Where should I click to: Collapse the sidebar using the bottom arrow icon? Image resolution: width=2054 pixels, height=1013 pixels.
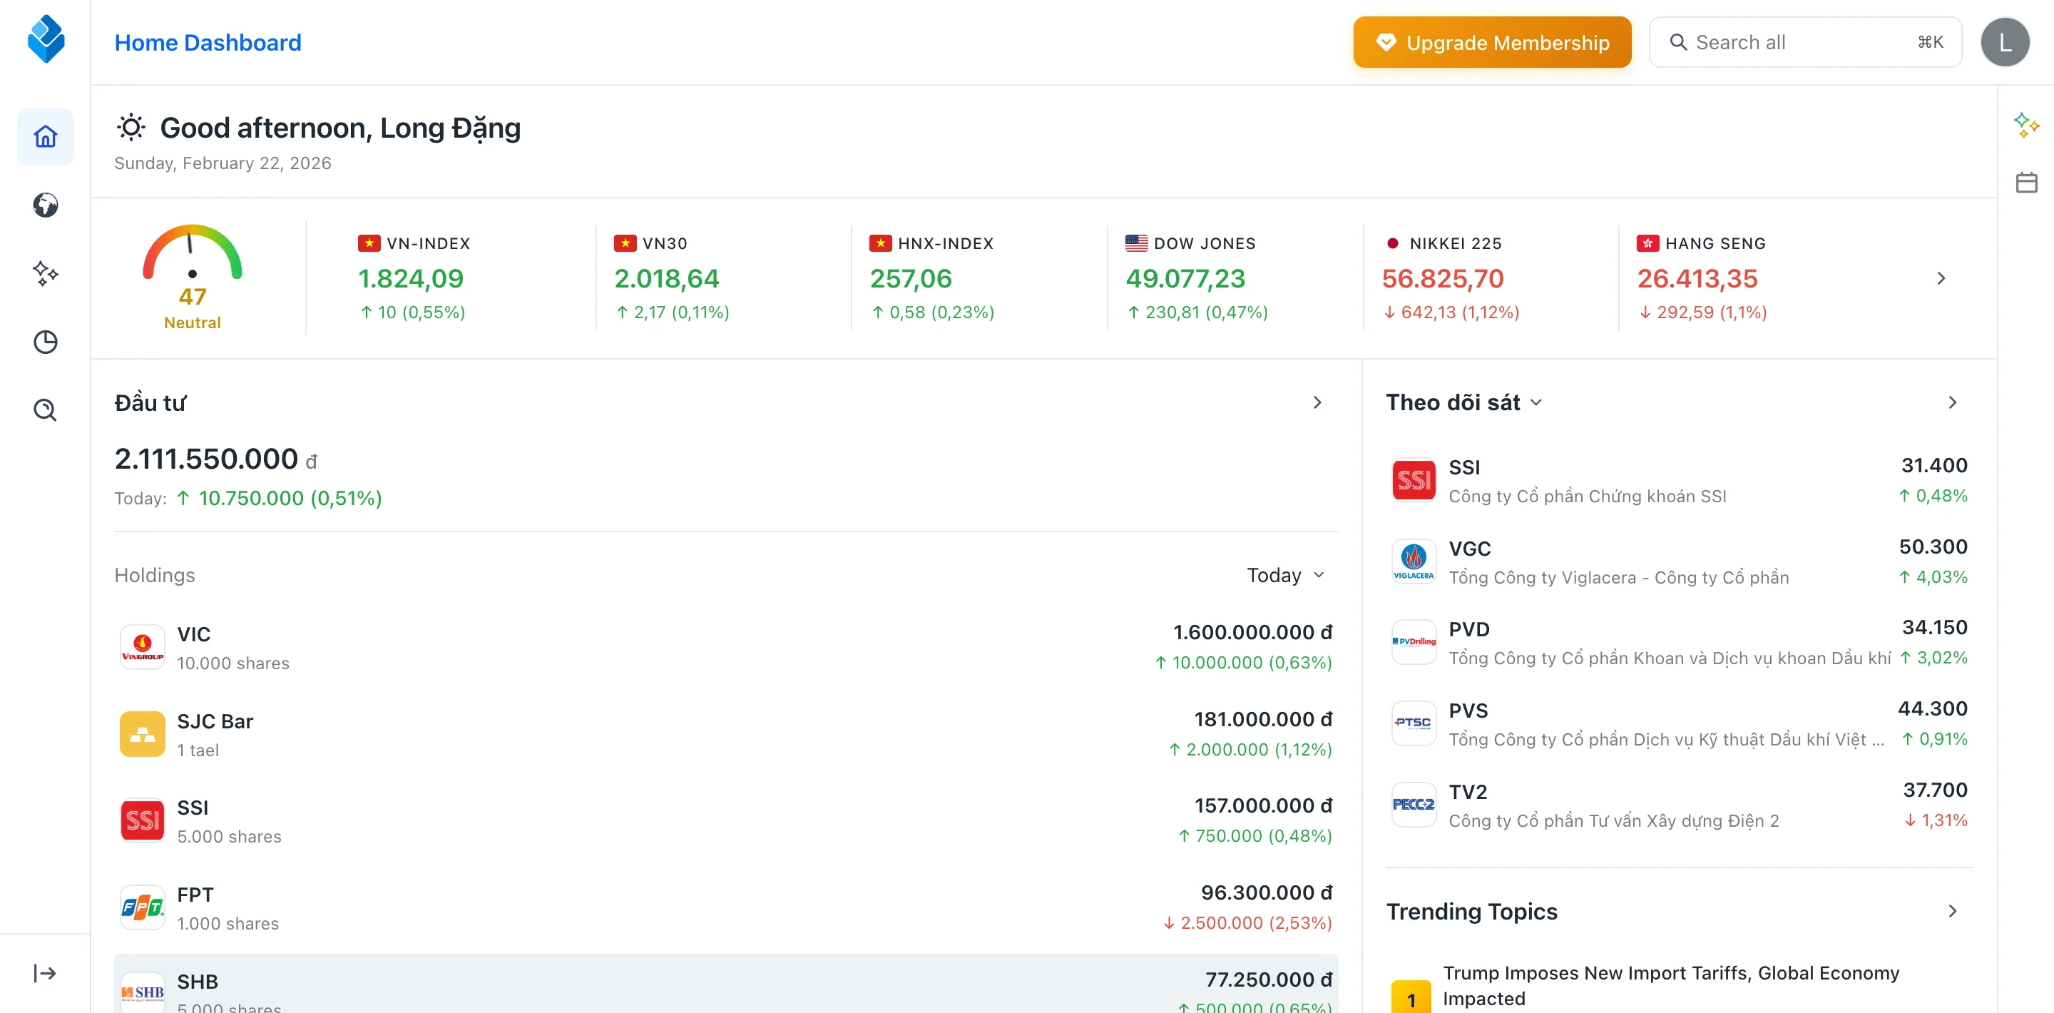click(x=46, y=972)
